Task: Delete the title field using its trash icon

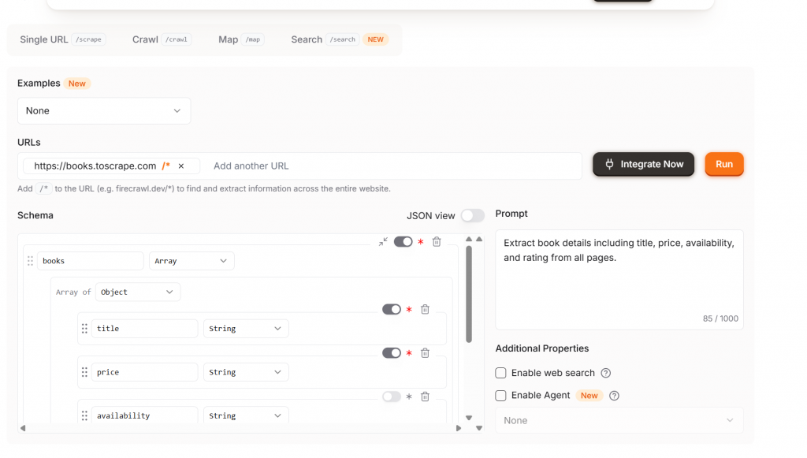Action: tap(425, 309)
